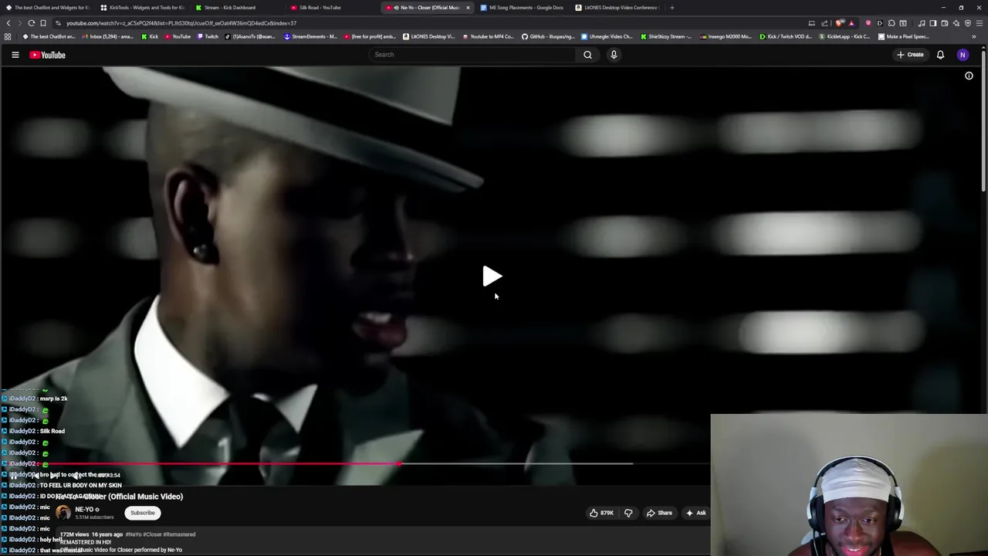
Task: Open the apps grid in bookmarks bar
Action: coord(8,36)
